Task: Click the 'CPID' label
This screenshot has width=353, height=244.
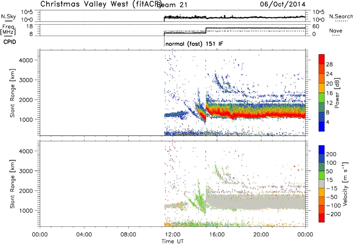Action: (x=10, y=42)
